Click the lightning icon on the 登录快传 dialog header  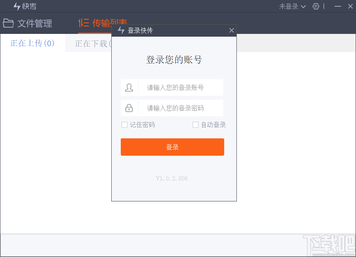tap(121, 30)
